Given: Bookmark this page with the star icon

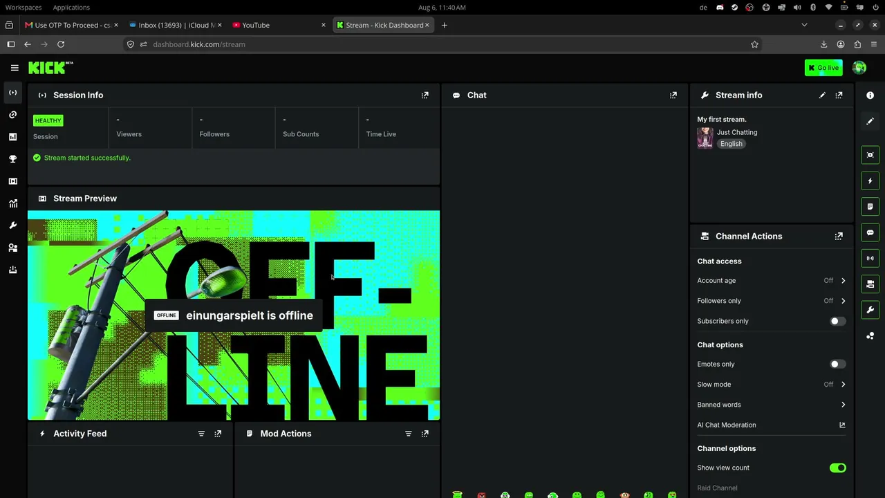Looking at the screenshot, I should [x=754, y=44].
